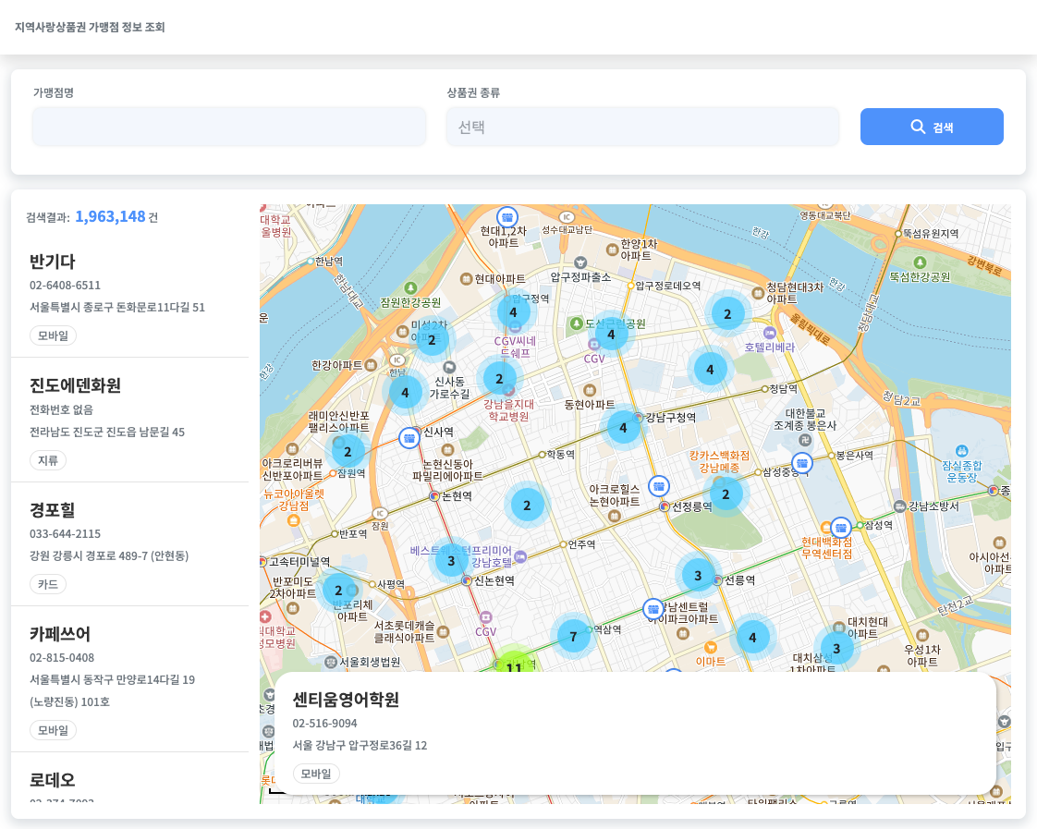Image resolution: width=1037 pixels, height=829 pixels.
Task: Click the cluster of 4 near 강남구청역
Action: 623,427
